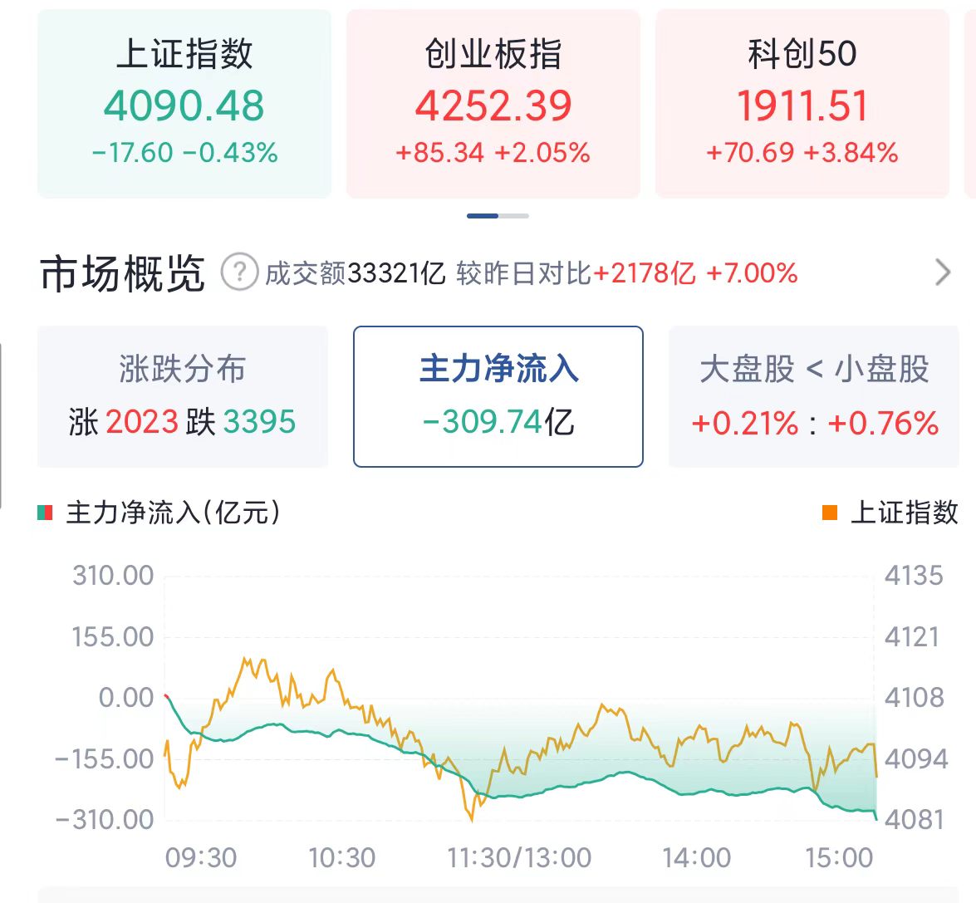
Task: Open the 科创50 index card
Action: tap(802, 103)
